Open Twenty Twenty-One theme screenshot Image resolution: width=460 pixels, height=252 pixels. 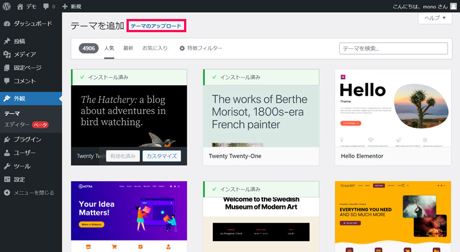(x=261, y=116)
